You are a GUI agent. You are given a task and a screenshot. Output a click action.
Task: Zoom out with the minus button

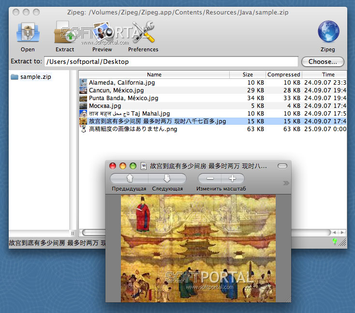point(210,179)
